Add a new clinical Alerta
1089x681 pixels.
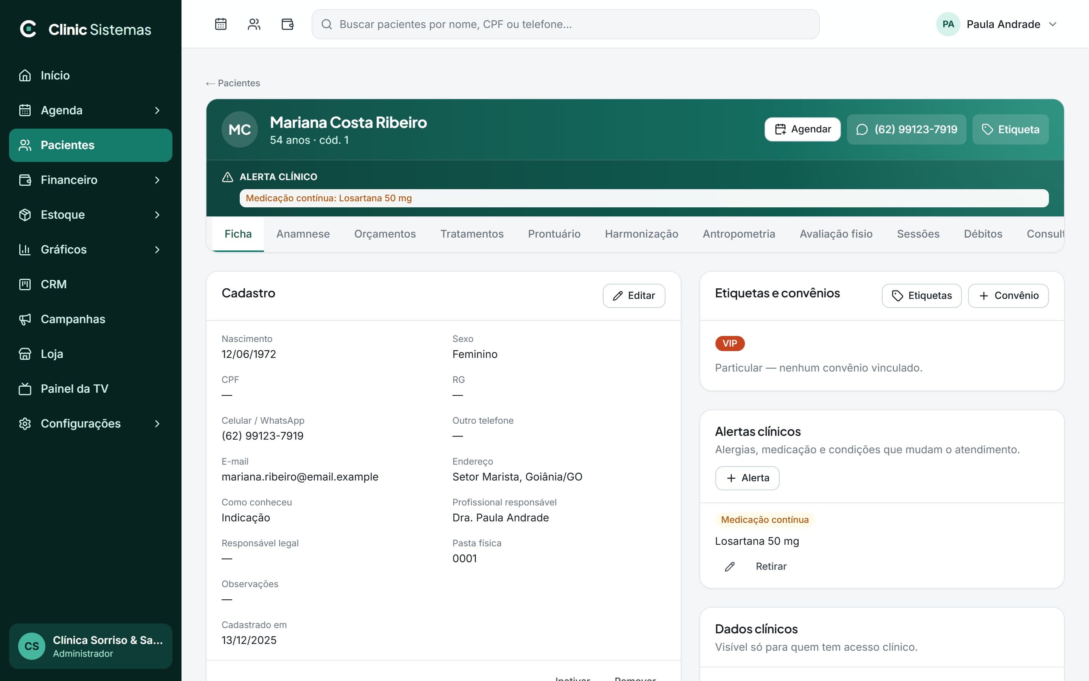[x=747, y=478]
